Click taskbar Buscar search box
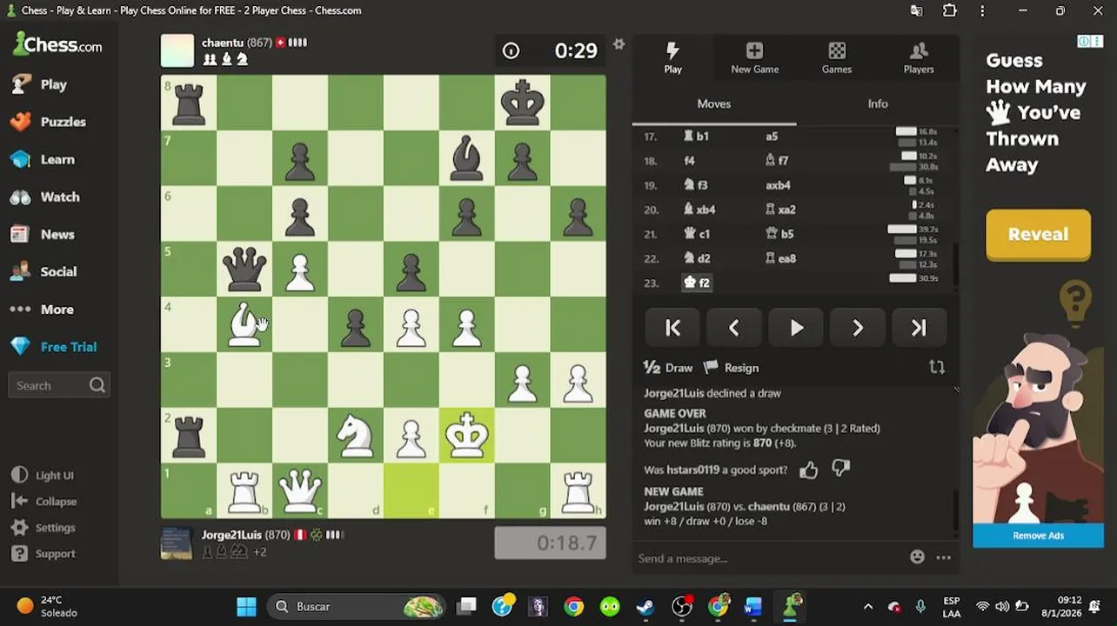 coord(357,606)
